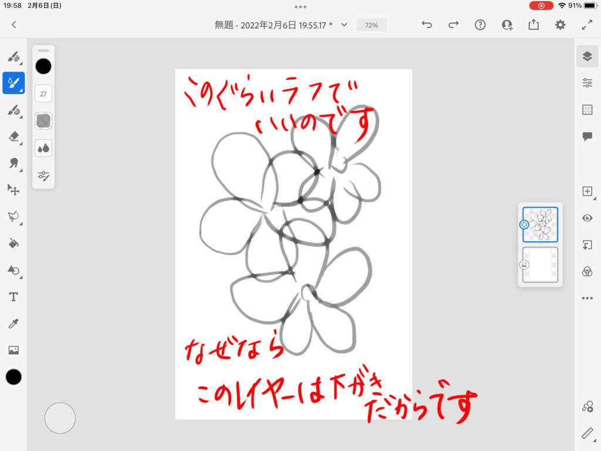Toggle layer visibility with eye icon

click(587, 218)
